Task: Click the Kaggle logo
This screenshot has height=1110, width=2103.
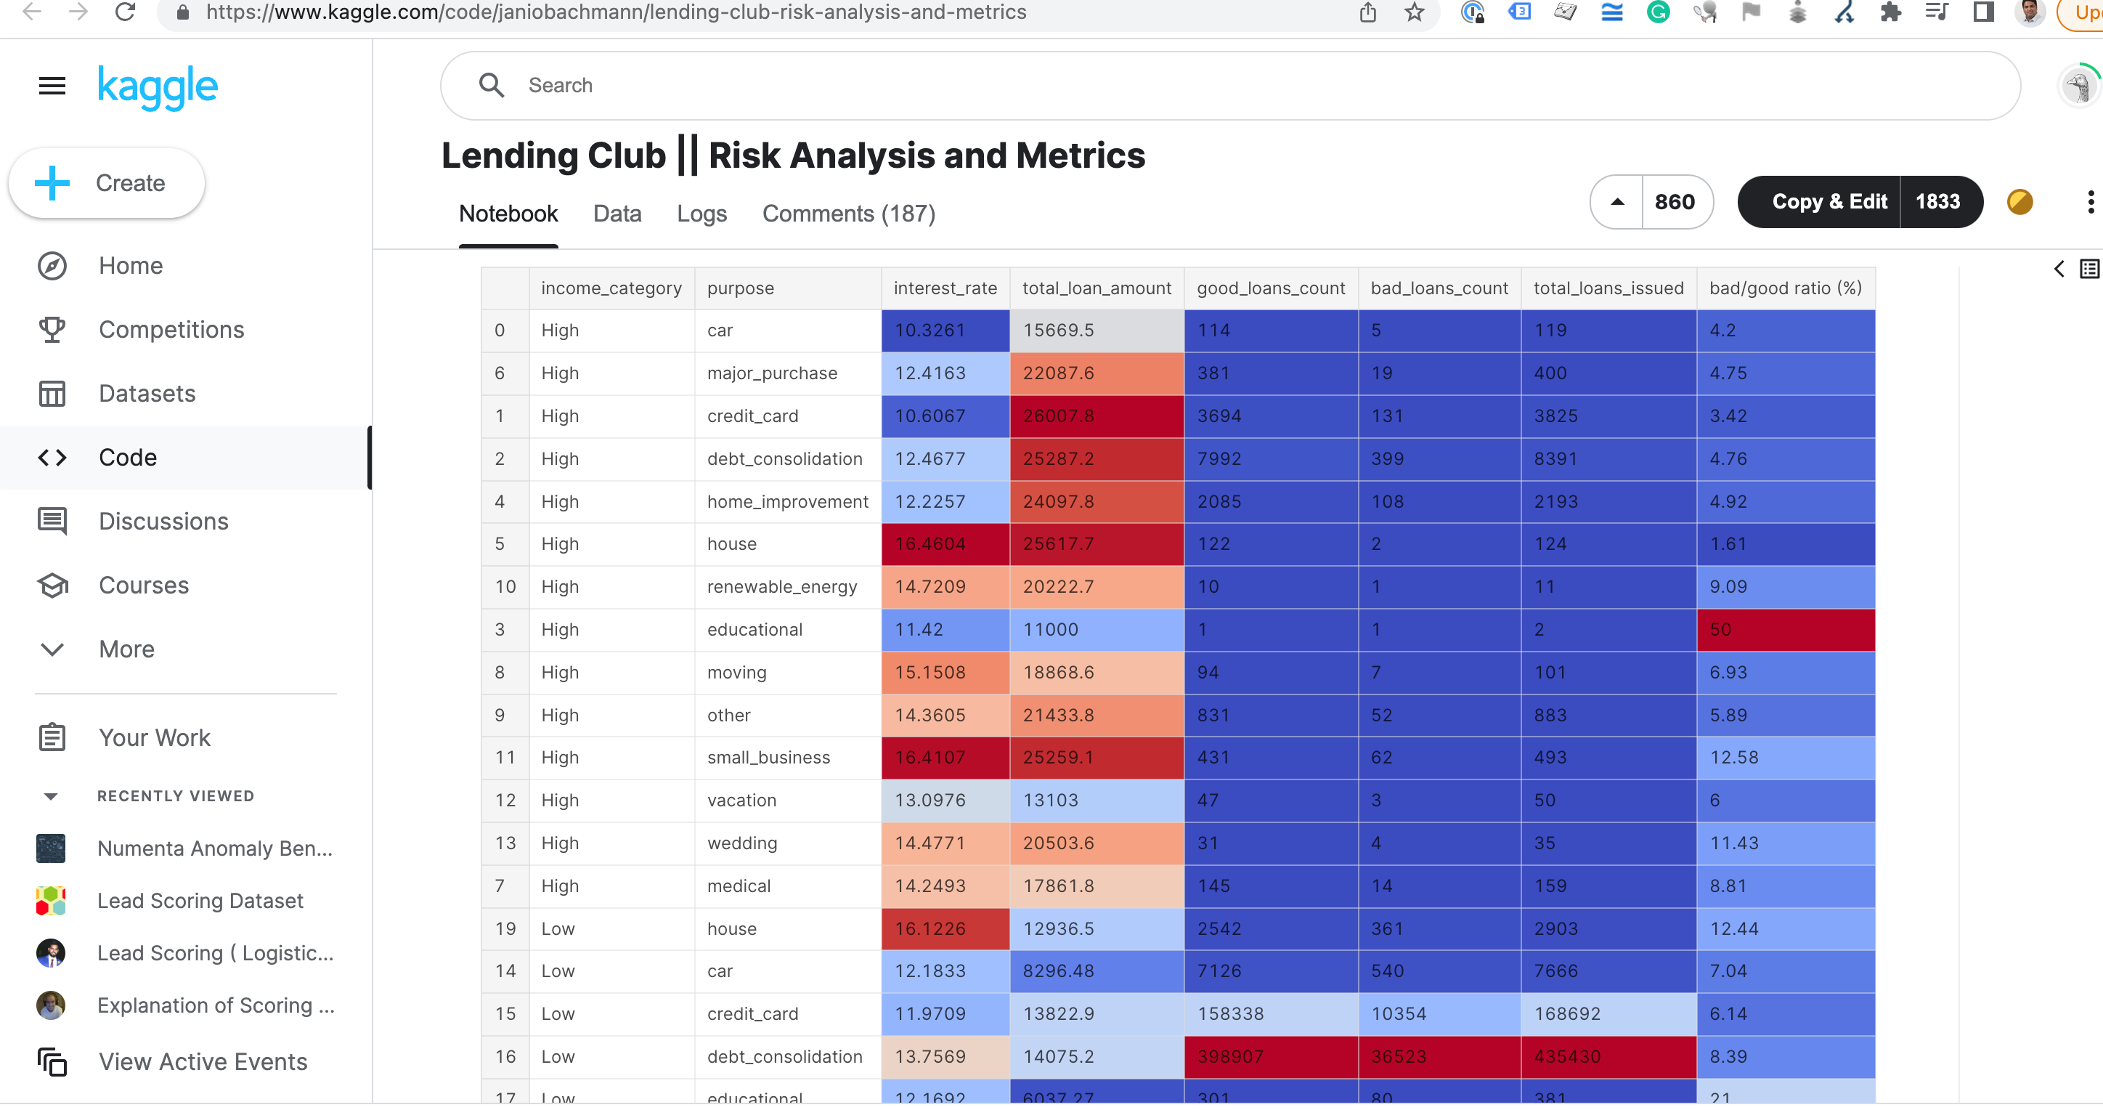Action: [x=158, y=86]
